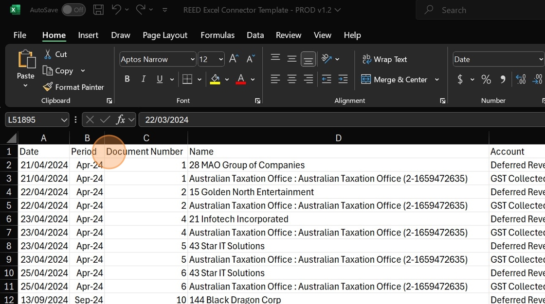The height and width of the screenshot is (304, 545).
Task: Click the Increase Font Size icon
Action: coord(234,59)
